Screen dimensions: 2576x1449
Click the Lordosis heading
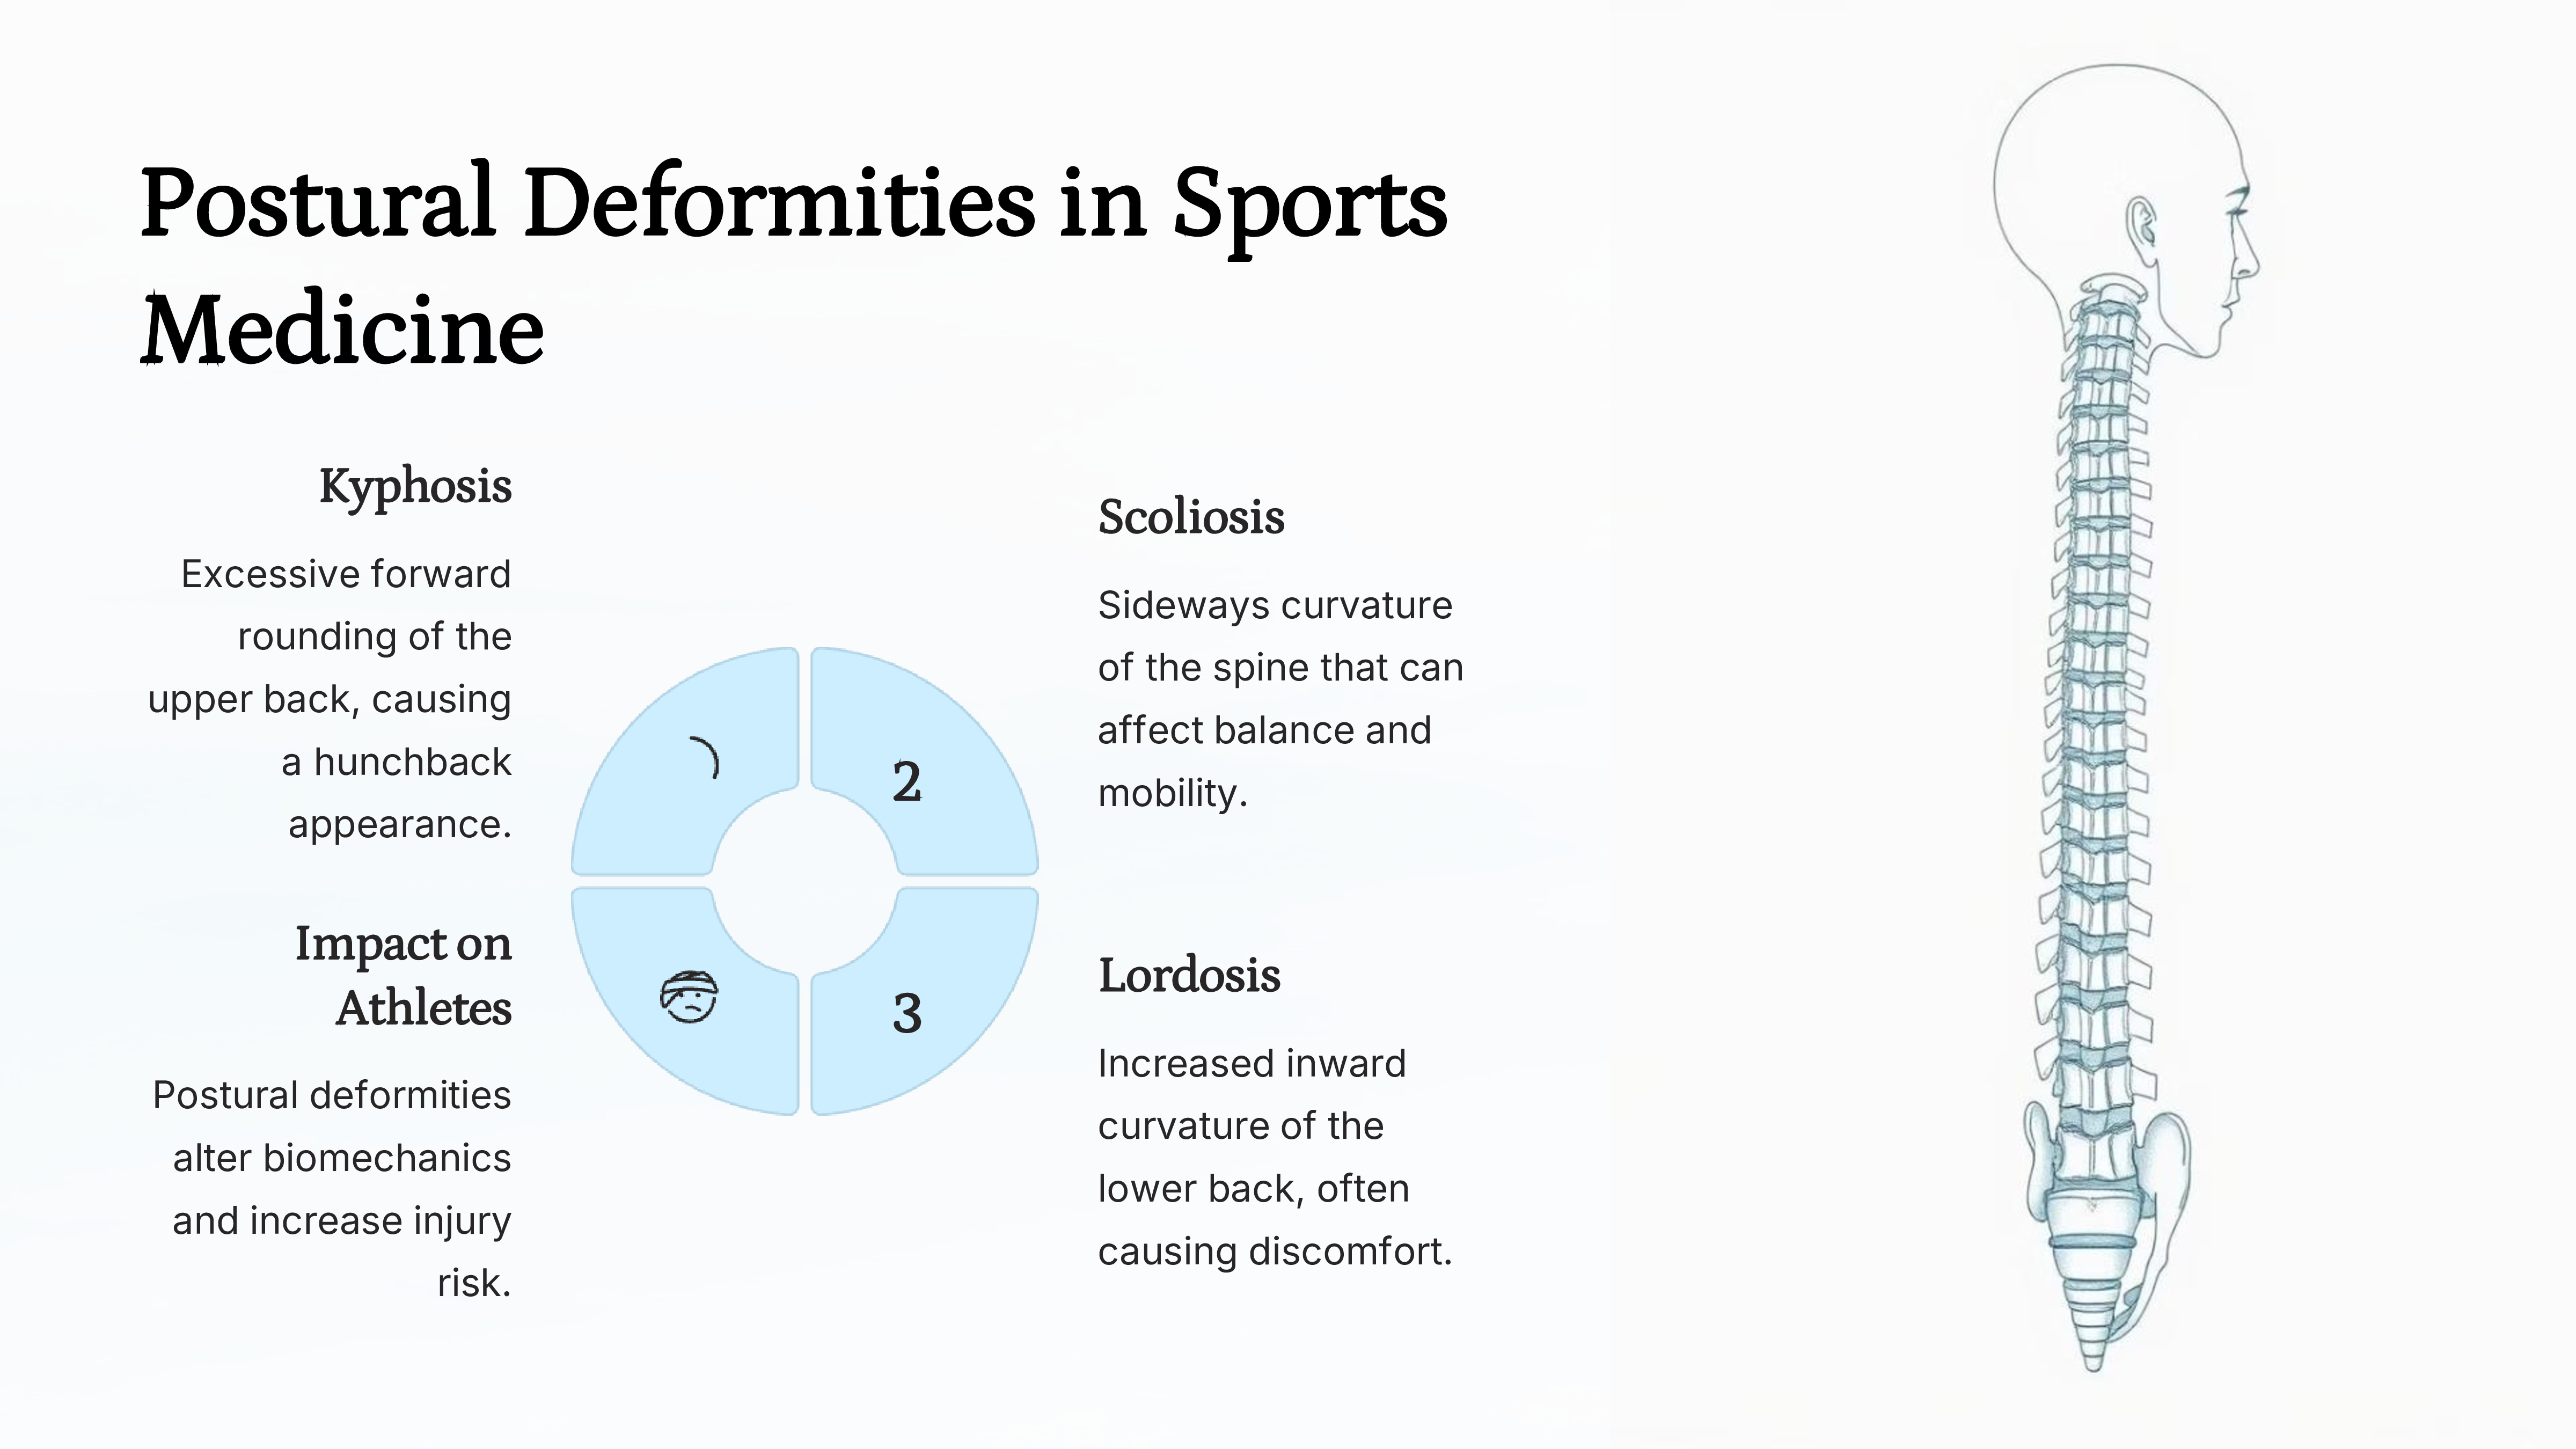pos(1189,975)
